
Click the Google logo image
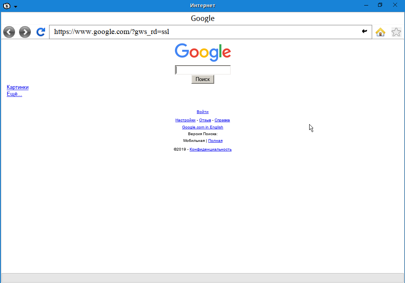click(x=203, y=52)
